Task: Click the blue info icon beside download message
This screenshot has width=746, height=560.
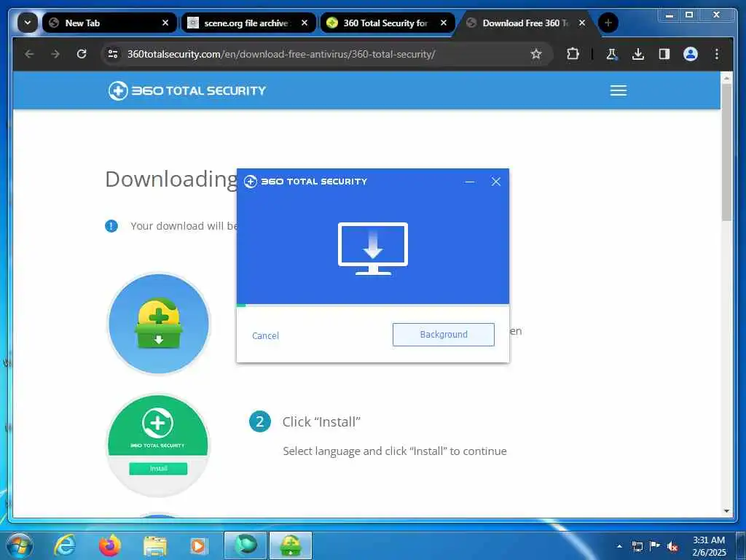Action: coord(111,226)
